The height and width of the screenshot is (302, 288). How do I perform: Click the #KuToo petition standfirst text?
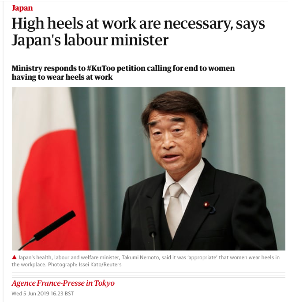pos(123,73)
